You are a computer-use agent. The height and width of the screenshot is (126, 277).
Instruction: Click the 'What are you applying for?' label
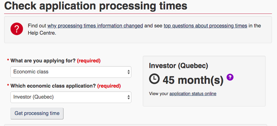point(43,60)
